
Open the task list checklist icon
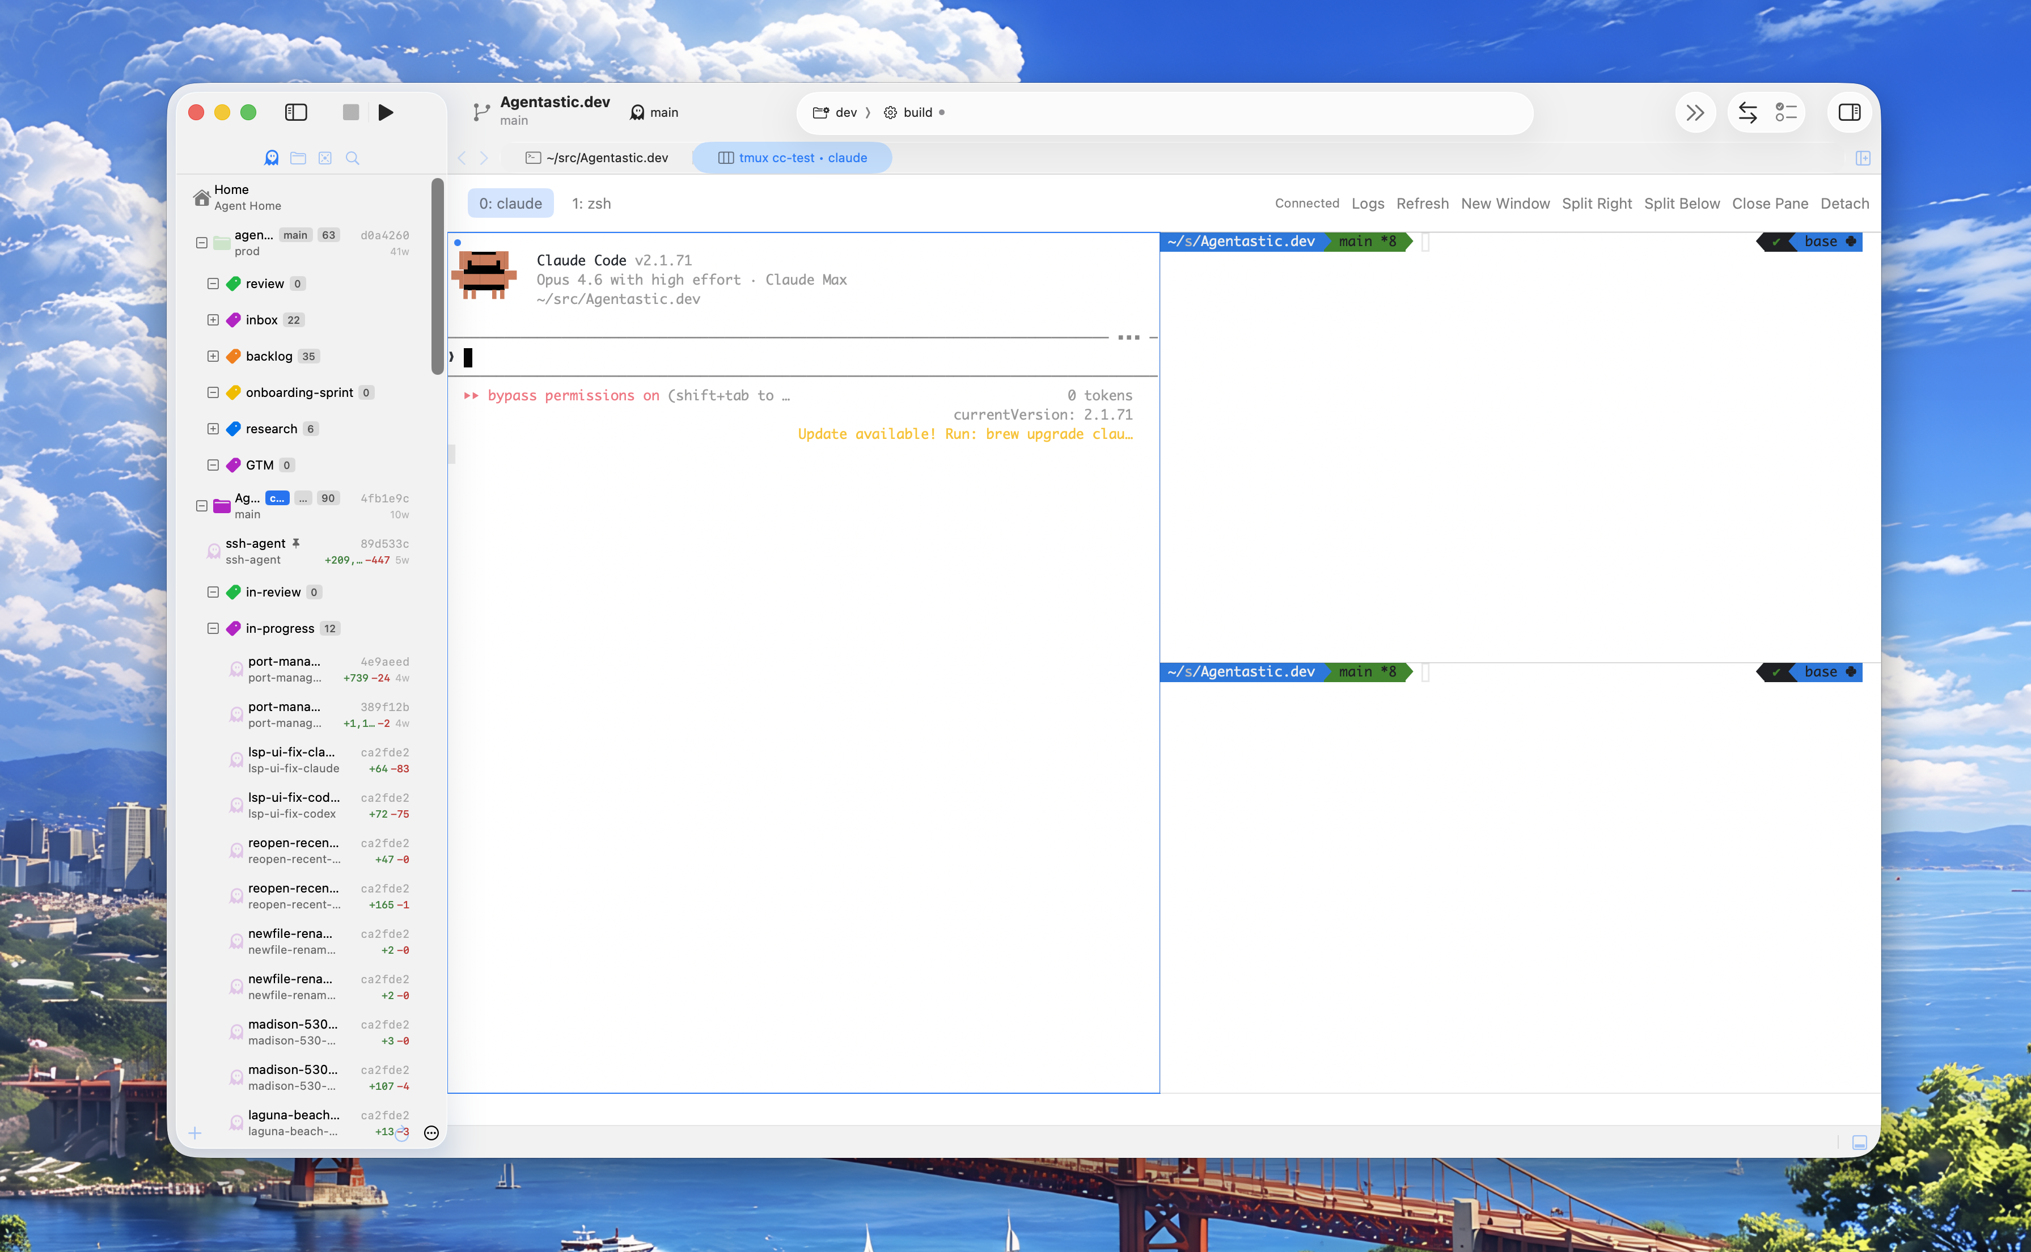(x=1786, y=113)
